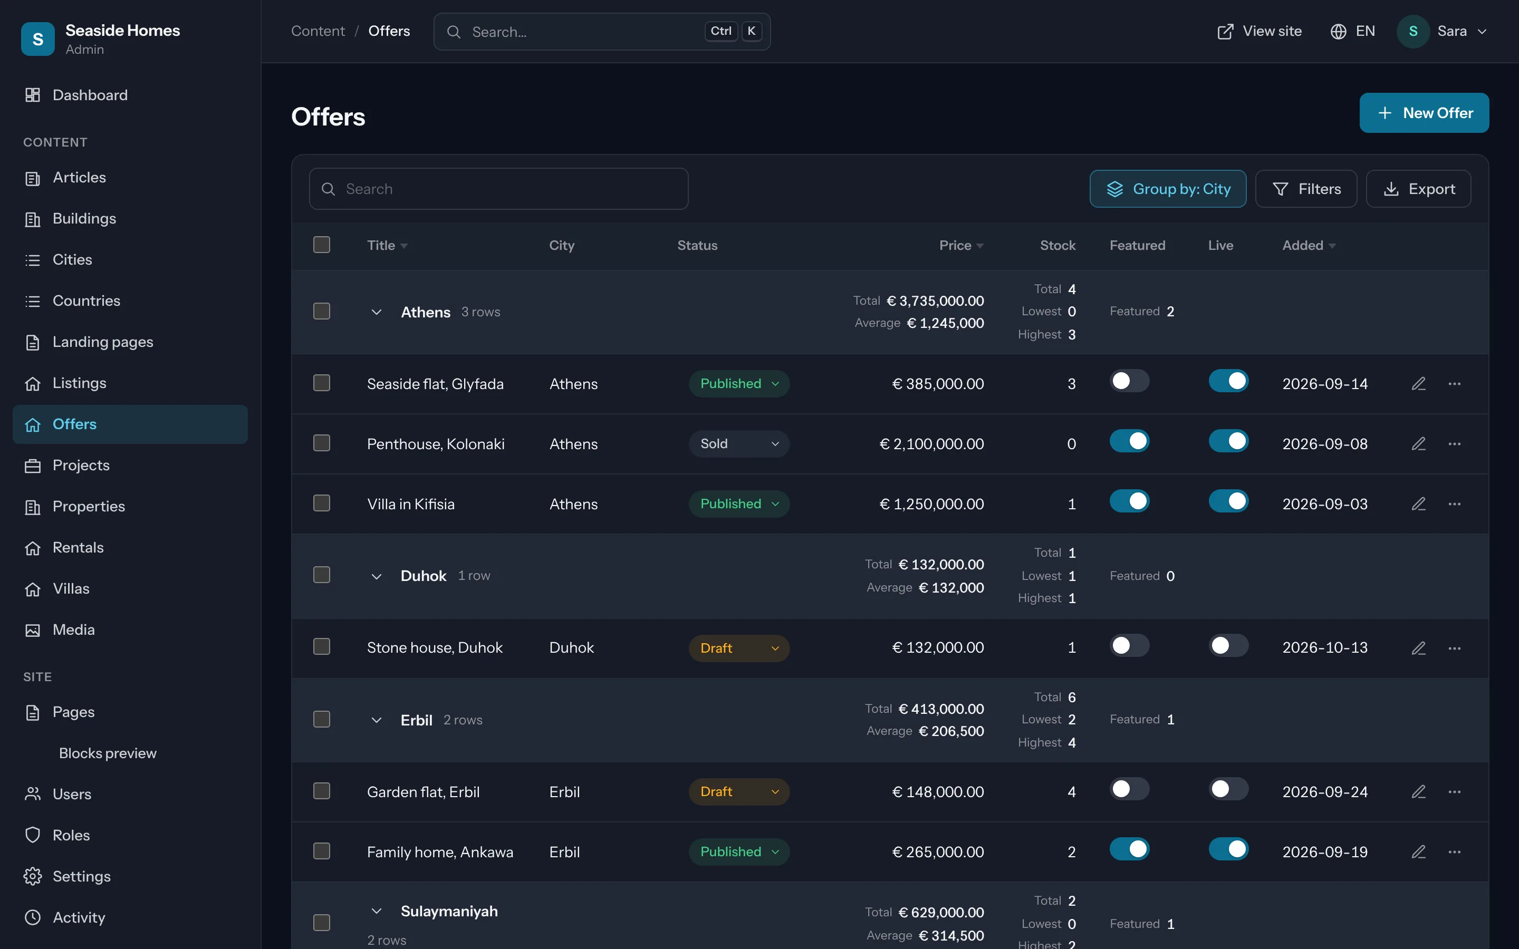This screenshot has width=1519, height=949.
Task: Toggle Featured for Seaside flat, Glyfada
Action: click(x=1129, y=381)
